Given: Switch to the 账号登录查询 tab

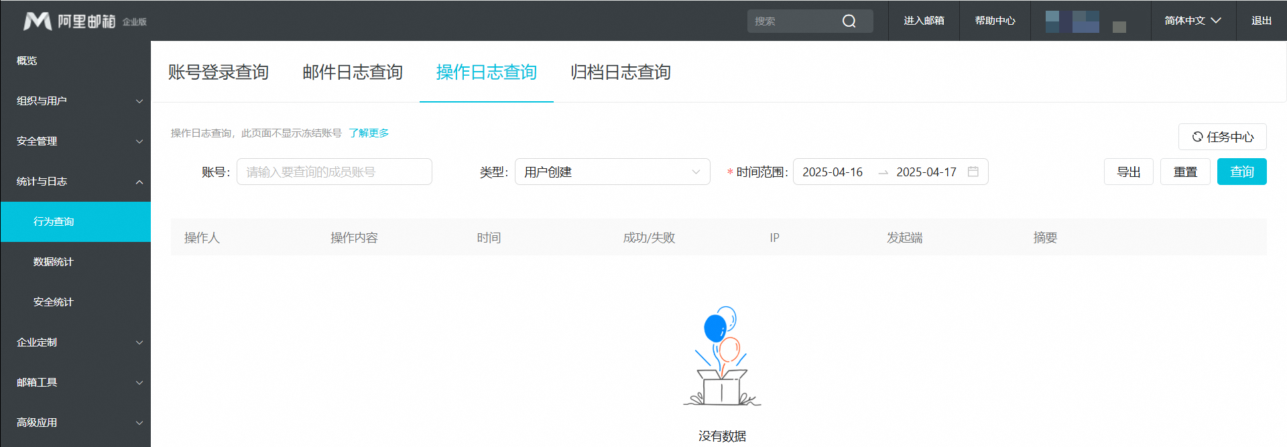Looking at the screenshot, I should 218,72.
